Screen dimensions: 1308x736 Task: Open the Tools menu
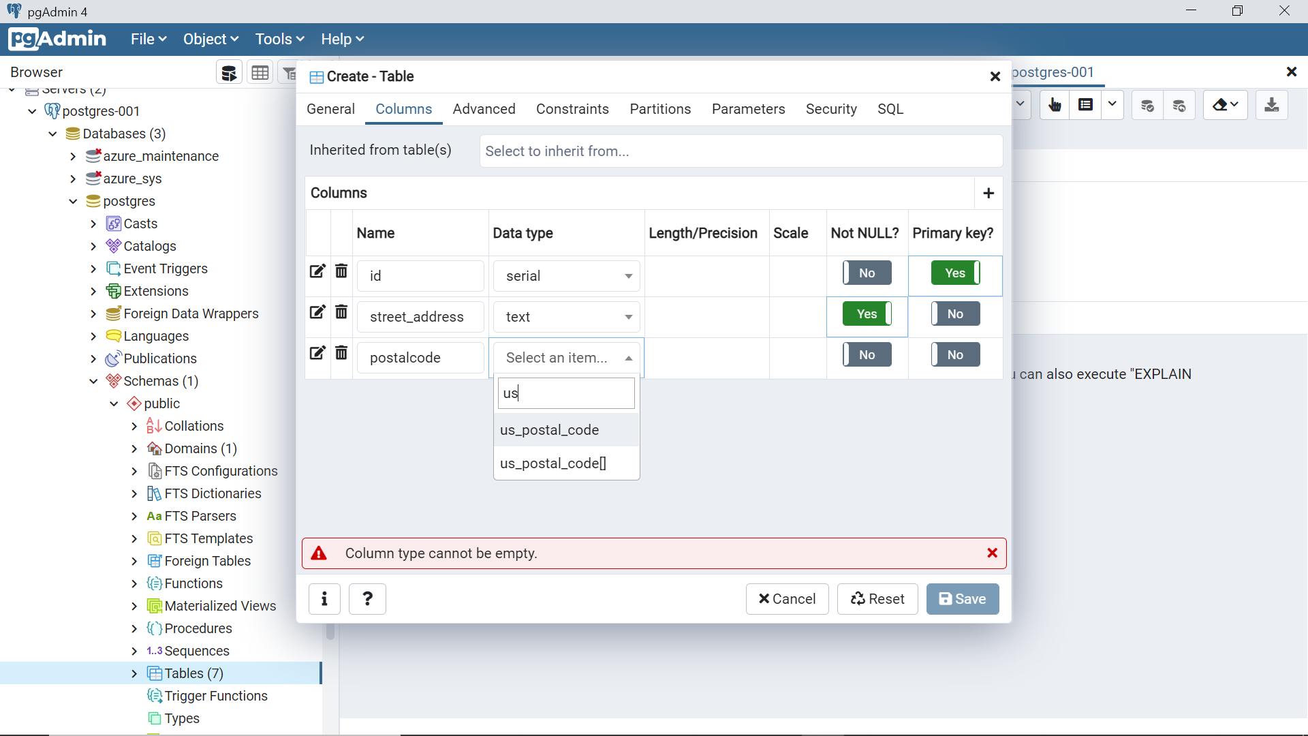pyautogui.click(x=279, y=40)
